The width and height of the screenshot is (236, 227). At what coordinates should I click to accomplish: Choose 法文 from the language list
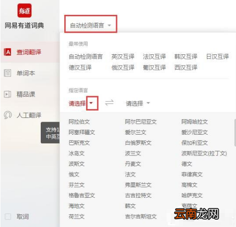(130, 175)
